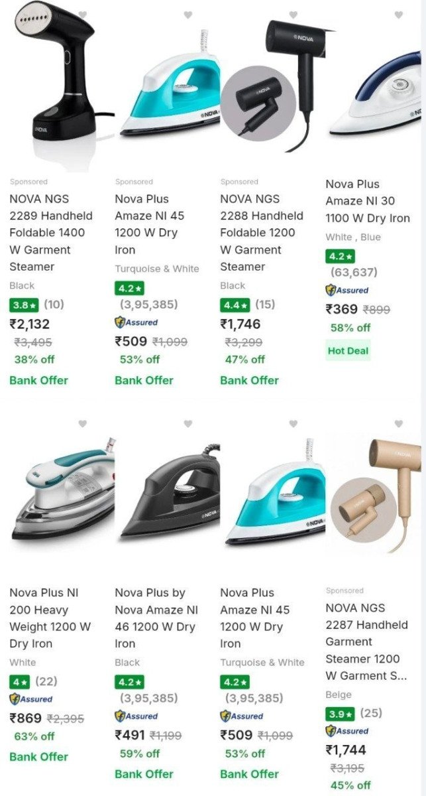Wishlist the NOVA NGS 2289 black steamer
Viewport: 426px width, 796px height.
click(x=82, y=15)
